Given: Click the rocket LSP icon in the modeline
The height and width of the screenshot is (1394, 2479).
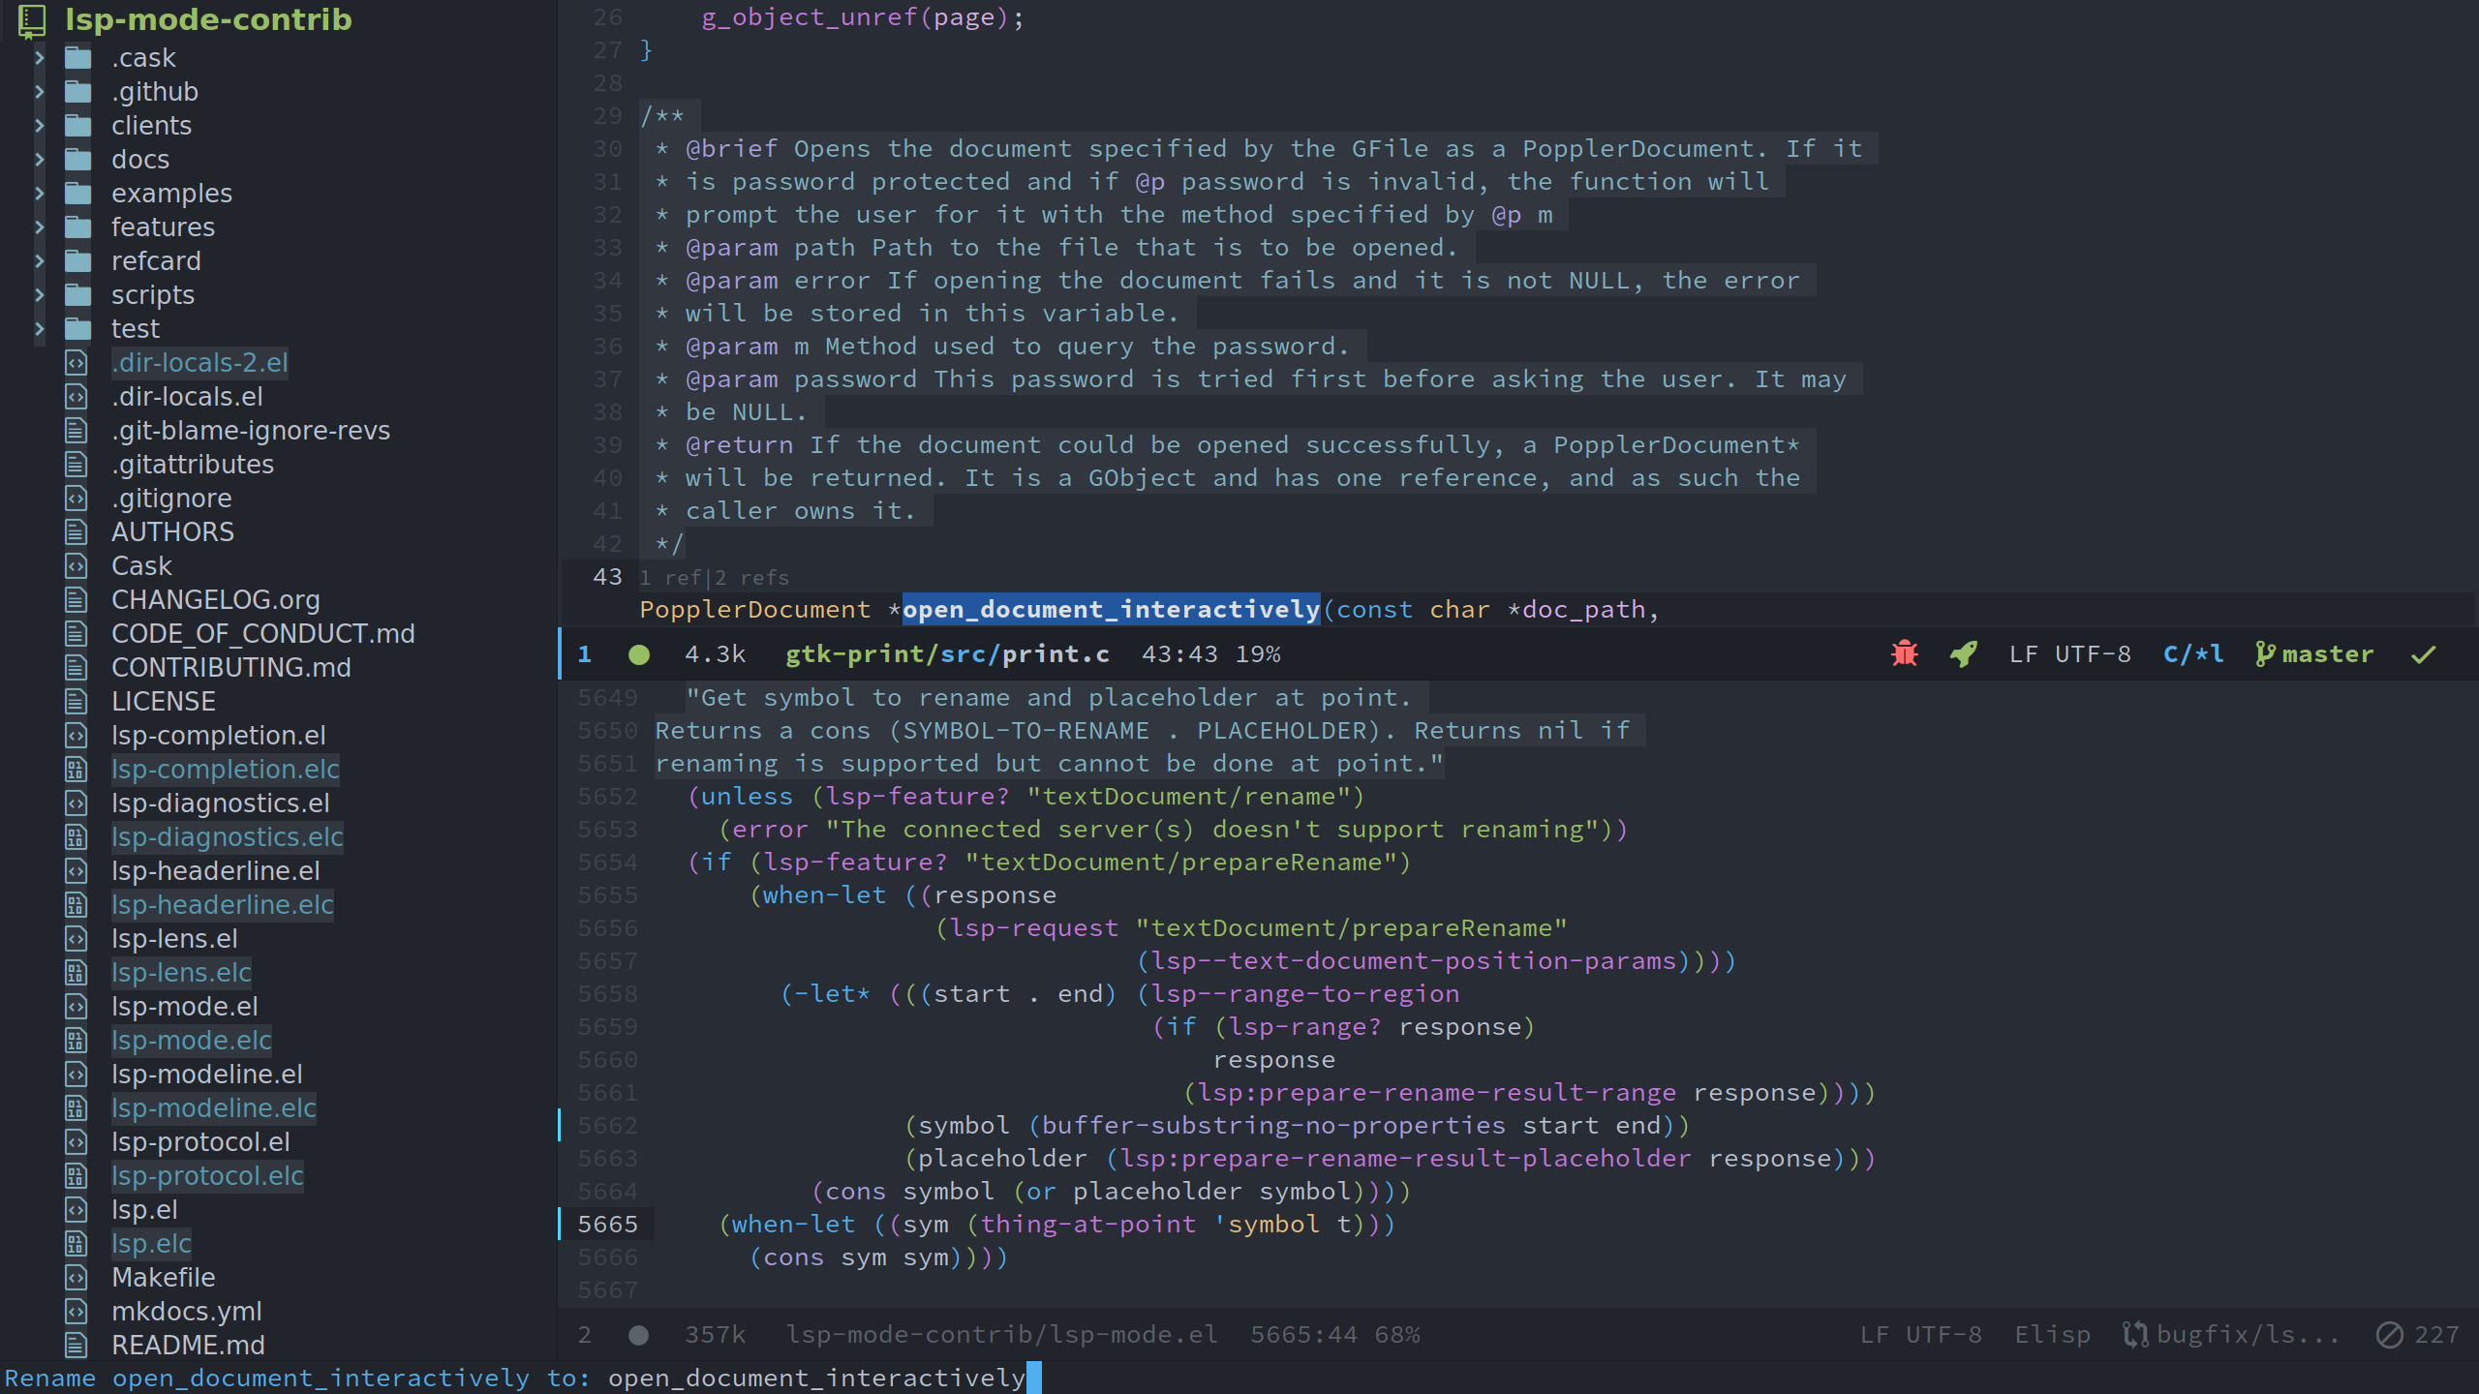Looking at the screenshot, I should 1963,654.
